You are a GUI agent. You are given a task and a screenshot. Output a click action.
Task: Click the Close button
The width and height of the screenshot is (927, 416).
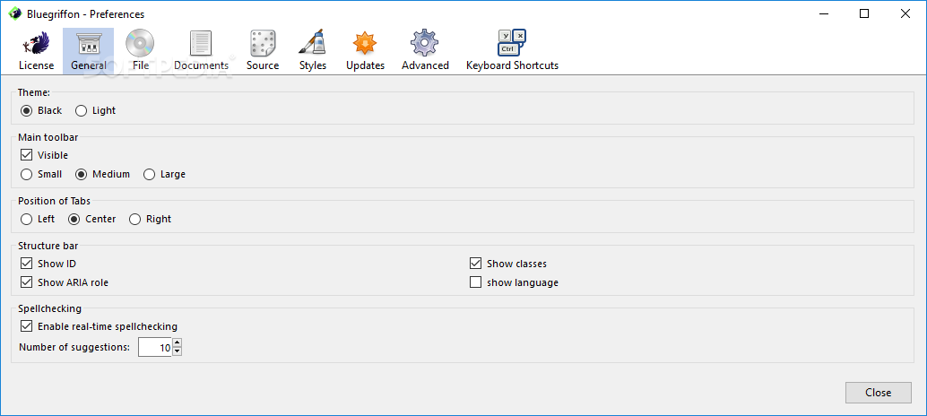[878, 393]
